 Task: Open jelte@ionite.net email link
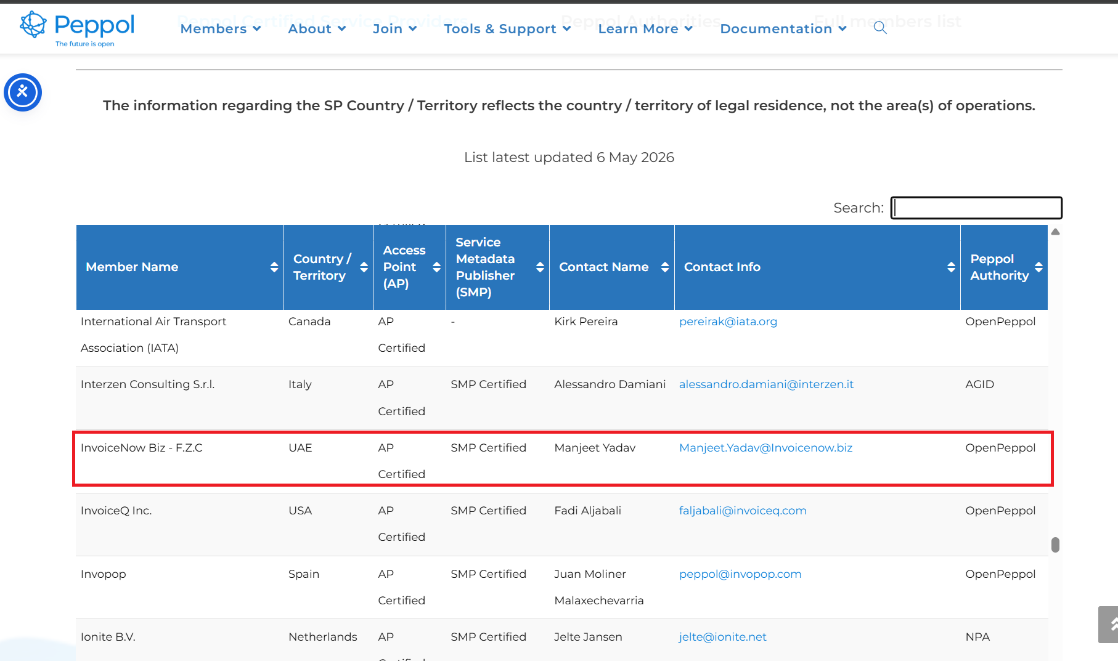[722, 637]
